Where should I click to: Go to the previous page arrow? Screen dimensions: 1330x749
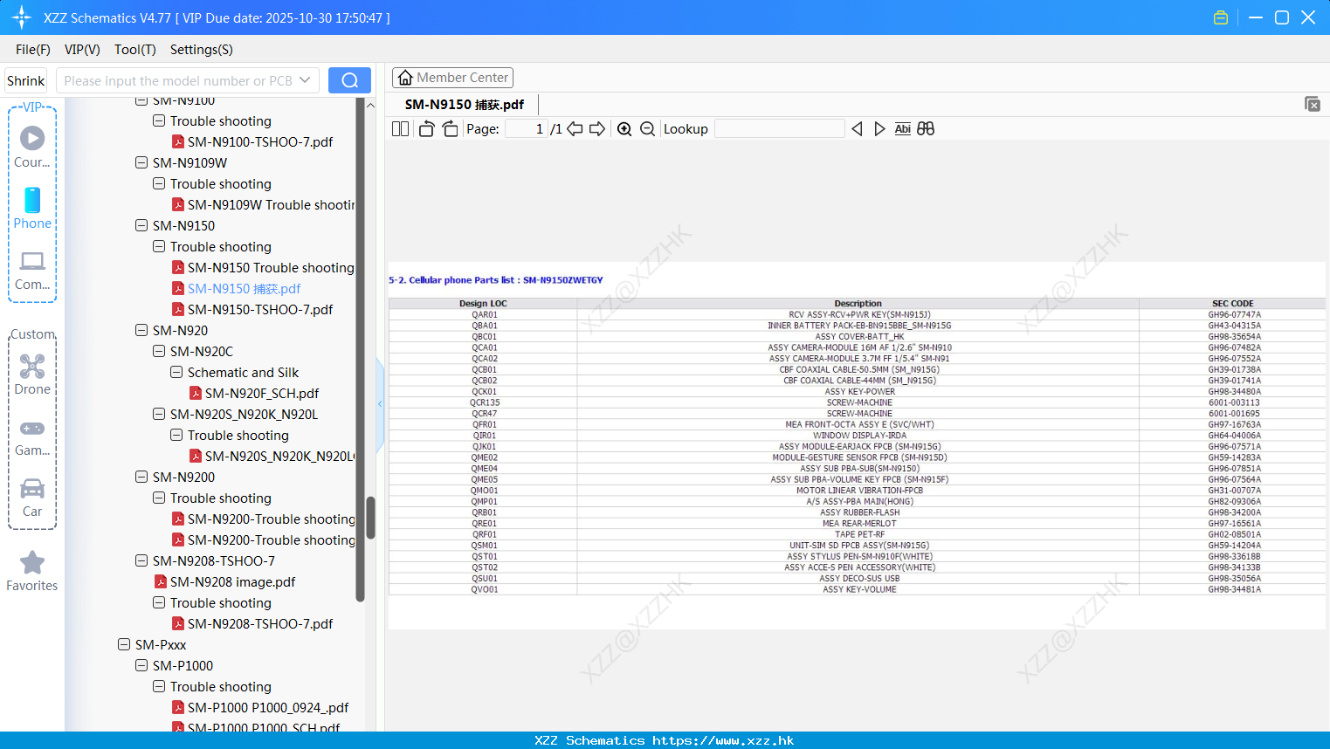[x=575, y=128]
